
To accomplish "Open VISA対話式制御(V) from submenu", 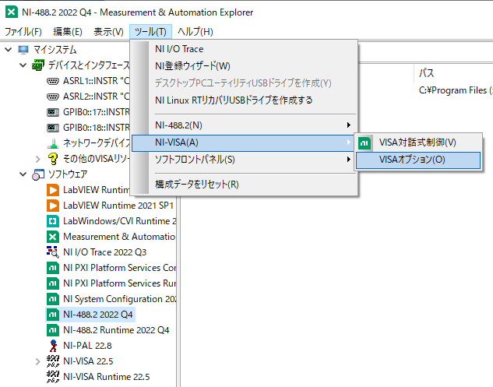I will point(418,142).
